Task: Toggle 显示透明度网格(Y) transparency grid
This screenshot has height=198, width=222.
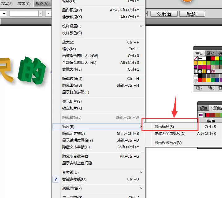Action: (x=99, y=140)
